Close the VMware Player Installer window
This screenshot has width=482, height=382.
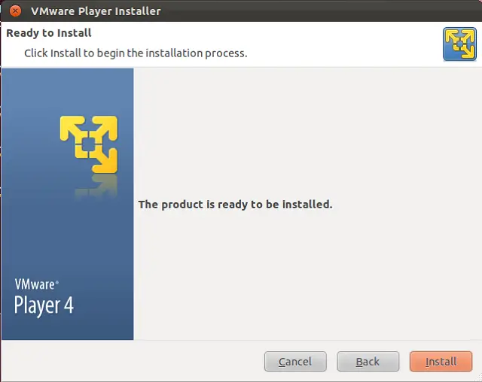(15, 11)
